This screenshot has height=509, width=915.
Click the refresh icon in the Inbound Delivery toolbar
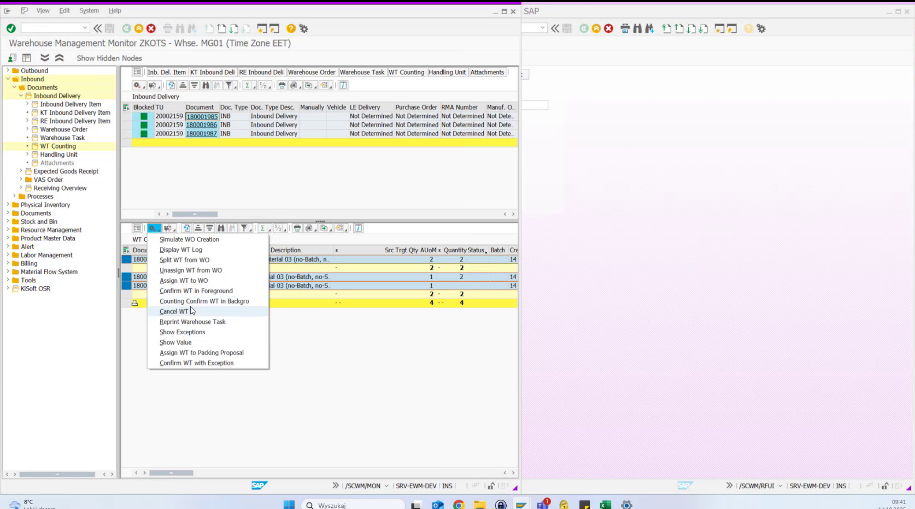point(172,85)
